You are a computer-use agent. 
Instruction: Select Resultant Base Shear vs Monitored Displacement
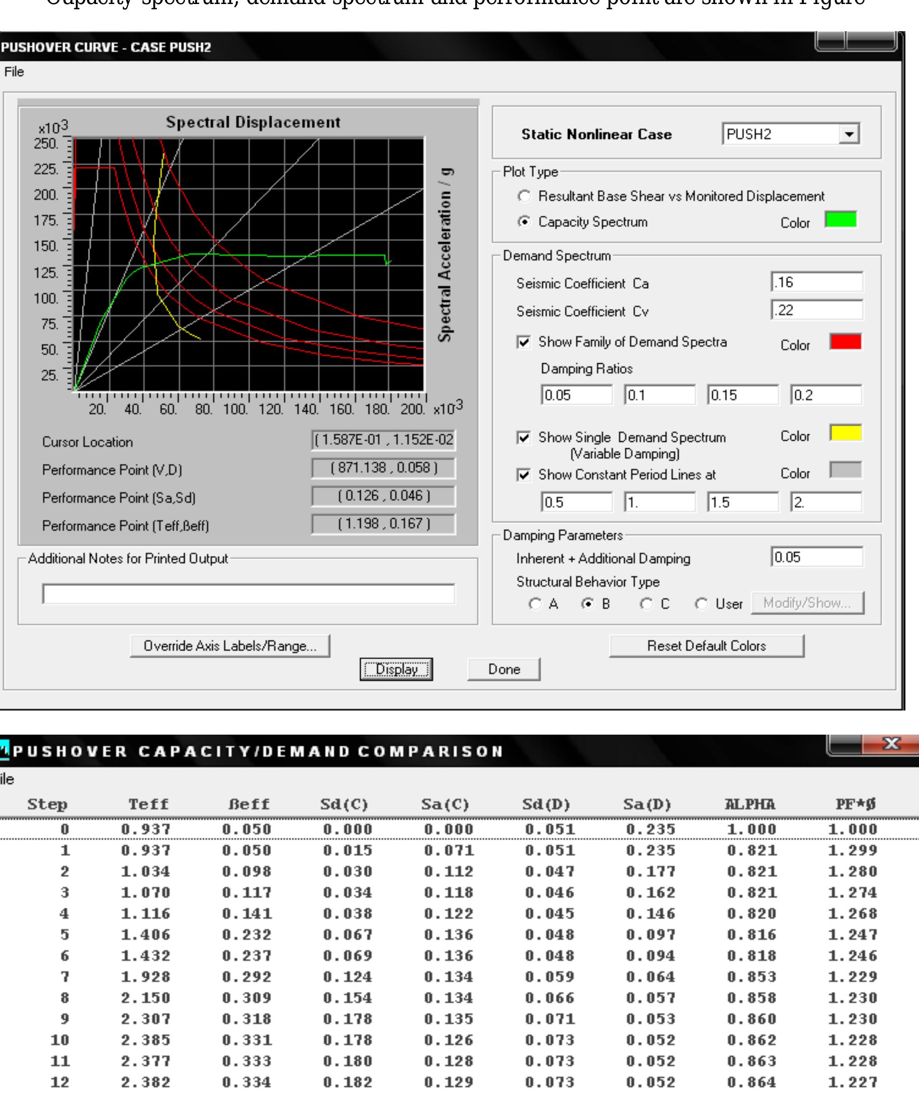coord(524,196)
